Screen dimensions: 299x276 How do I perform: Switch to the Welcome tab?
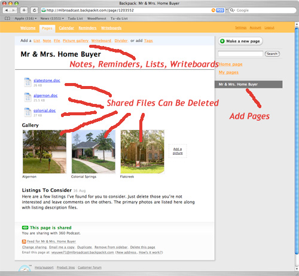(x=28, y=28)
